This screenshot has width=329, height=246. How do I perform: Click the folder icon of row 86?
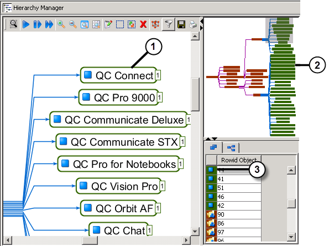211,223
